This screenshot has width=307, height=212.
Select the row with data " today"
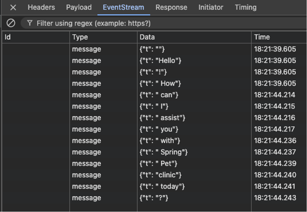click(155, 186)
